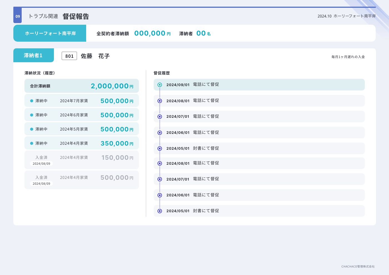Switch to the 滞納者1 tab
389x275 pixels.
pos(33,56)
